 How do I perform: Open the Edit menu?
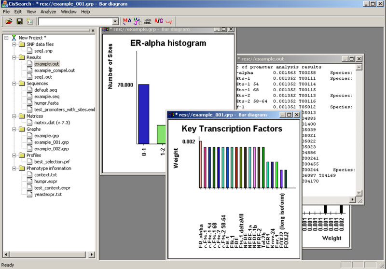coord(18,12)
